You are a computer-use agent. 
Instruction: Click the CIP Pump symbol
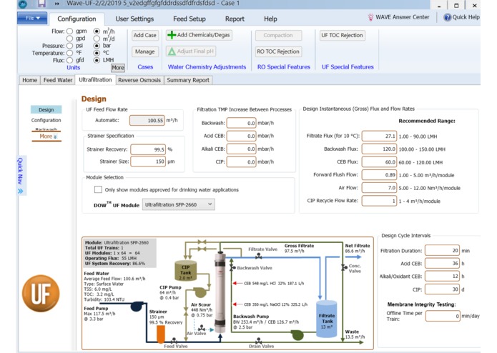click(x=200, y=292)
